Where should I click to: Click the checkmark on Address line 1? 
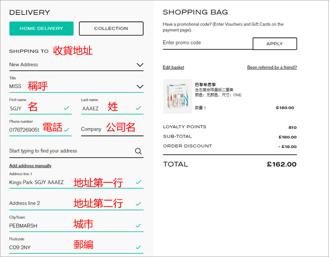138,182
